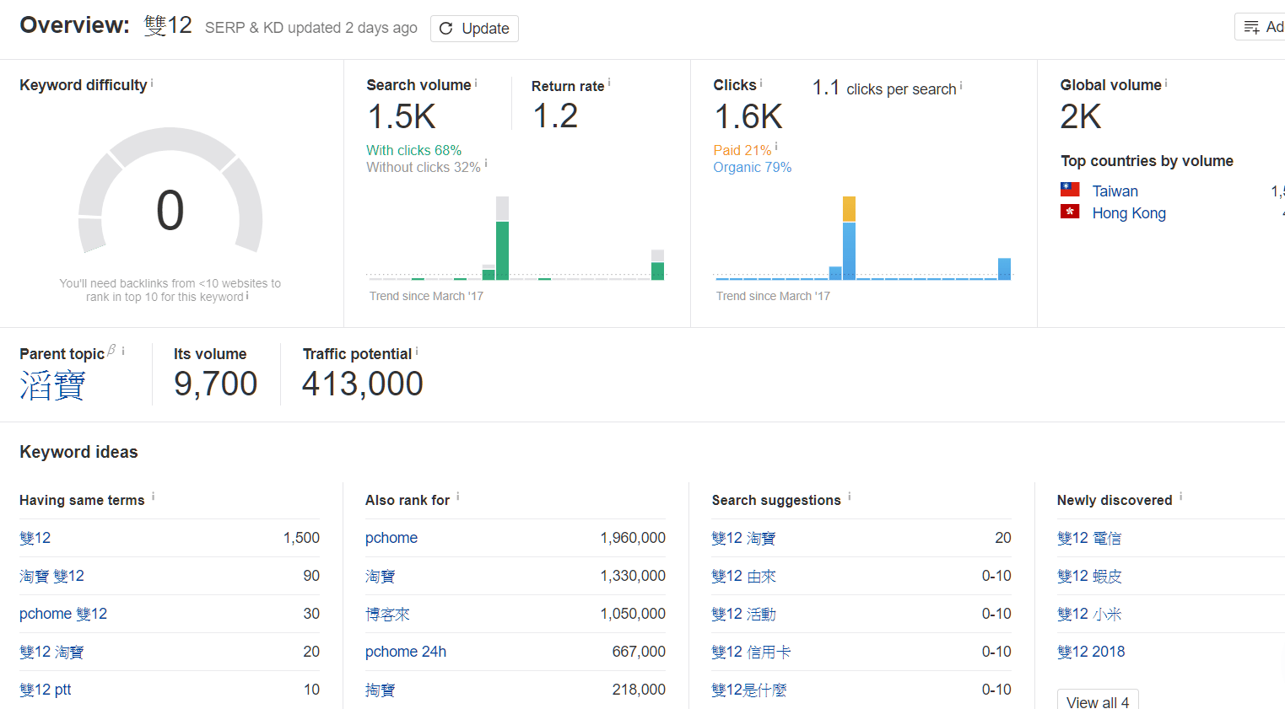The width and height of the screenshot is (1285, 709).
Task: Click tallest green bar in search volume chart
Action: [502, 250]
